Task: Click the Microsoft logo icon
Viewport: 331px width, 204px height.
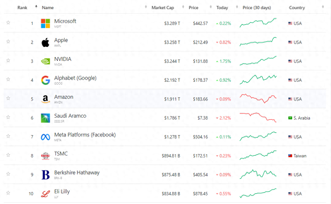Action: (45, 23)
